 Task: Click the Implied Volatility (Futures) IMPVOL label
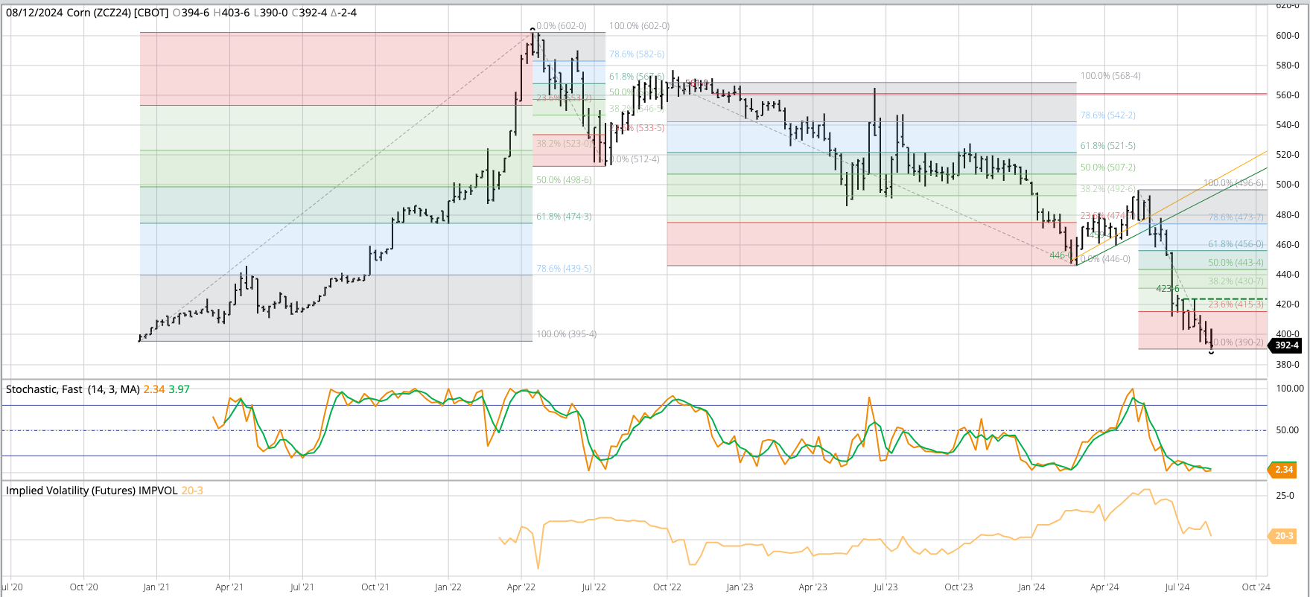[92, 491]
